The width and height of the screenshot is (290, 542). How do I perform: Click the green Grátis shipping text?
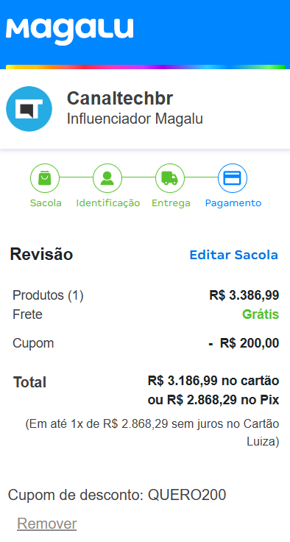pos(261,314)
